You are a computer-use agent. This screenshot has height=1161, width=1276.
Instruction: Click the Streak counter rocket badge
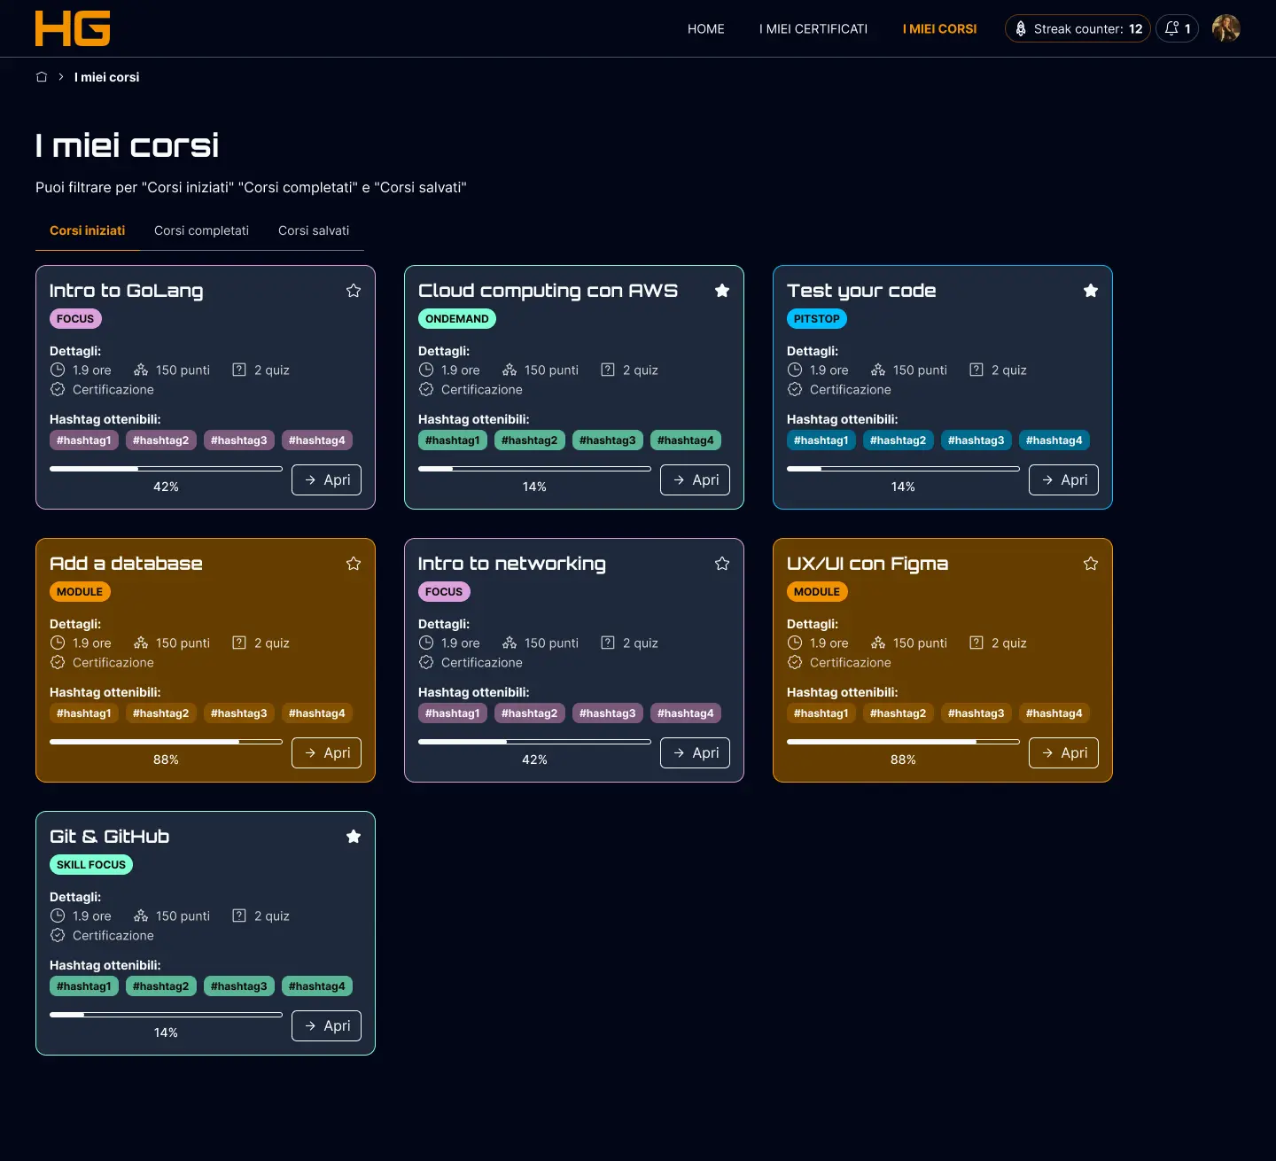pyautogui.click(x=1078, y=28)
